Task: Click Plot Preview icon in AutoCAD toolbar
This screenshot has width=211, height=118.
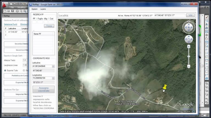Action: tap(21, 11)
